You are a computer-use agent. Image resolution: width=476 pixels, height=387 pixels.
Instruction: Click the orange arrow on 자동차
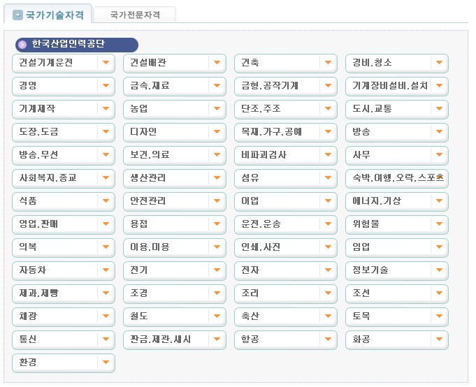(106, 270)
